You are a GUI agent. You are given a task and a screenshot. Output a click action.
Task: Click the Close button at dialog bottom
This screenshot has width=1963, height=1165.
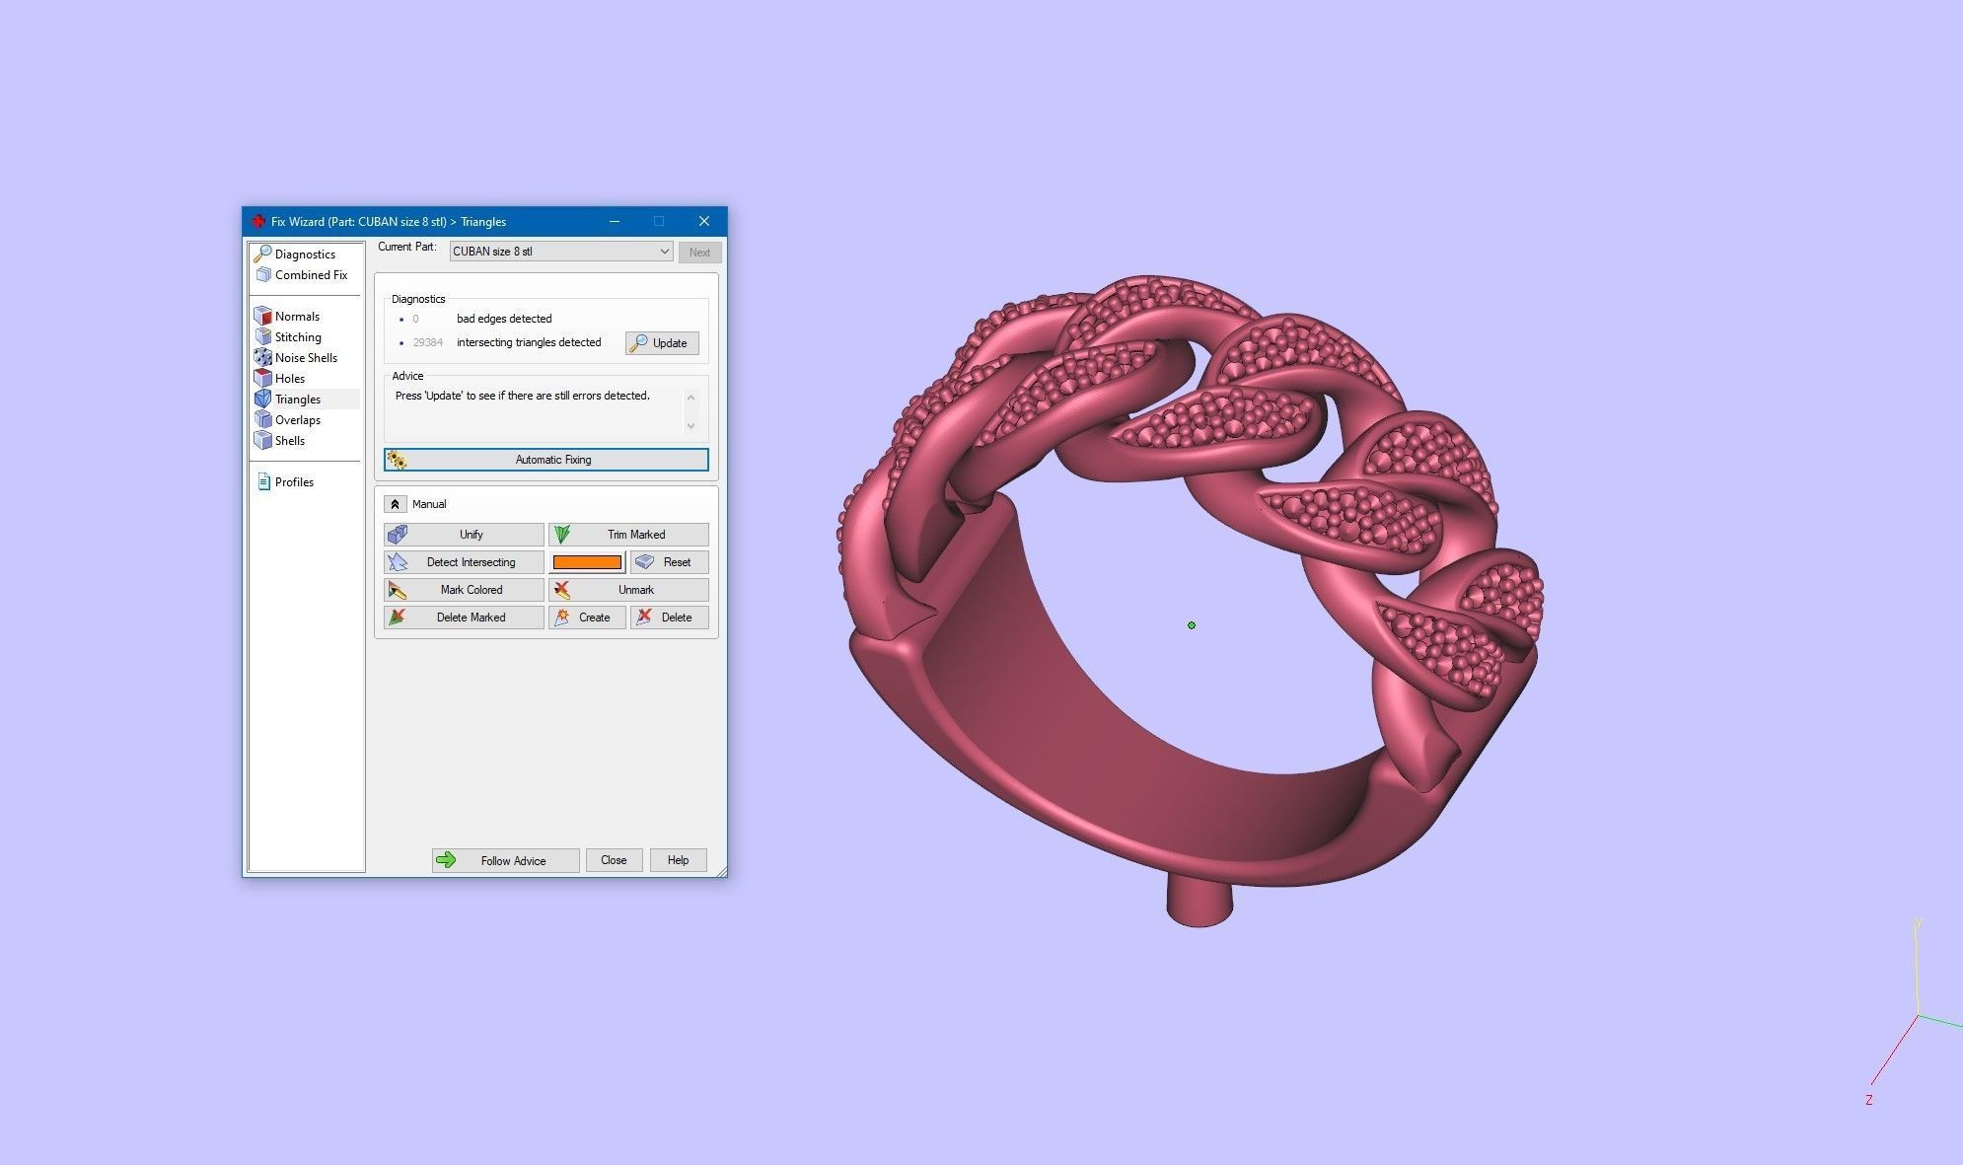pos(614,860)
